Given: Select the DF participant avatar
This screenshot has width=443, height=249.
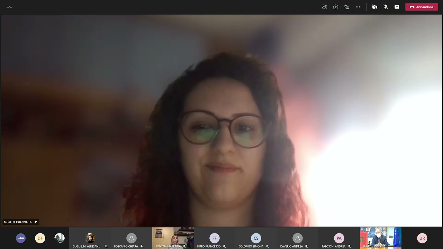Looking at the screenshot, I should click(40, 238).
